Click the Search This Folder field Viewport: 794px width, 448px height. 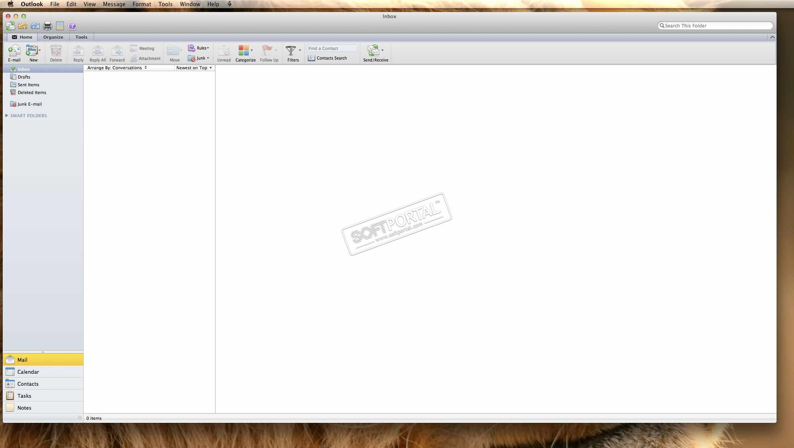coord(716,26)
